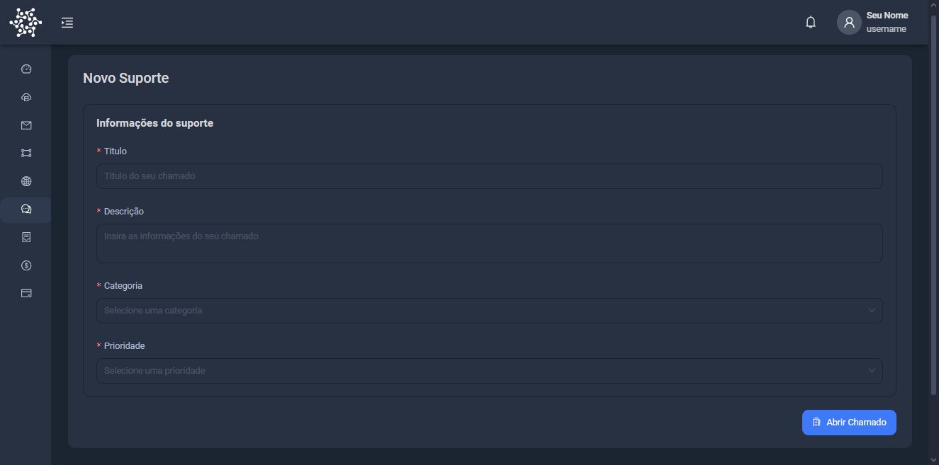939x465 pixels.
Task: Focus the Titulo input field
Action: 490,176
